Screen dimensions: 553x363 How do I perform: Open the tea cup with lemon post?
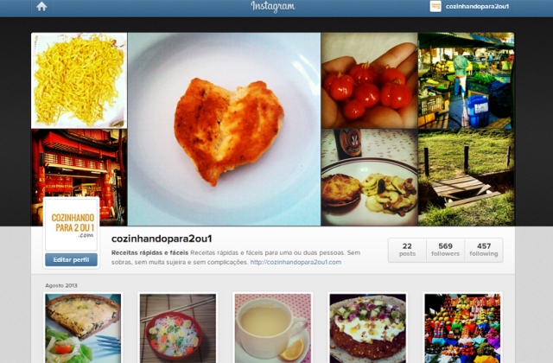click(x=273, y=328)
